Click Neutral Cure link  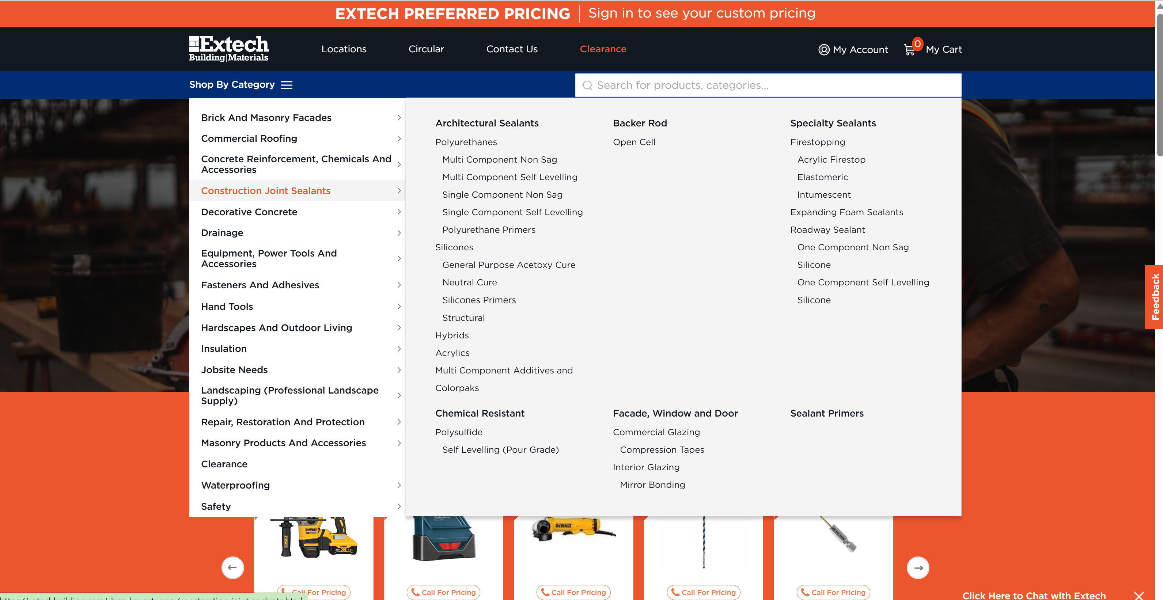click(469, 282)
